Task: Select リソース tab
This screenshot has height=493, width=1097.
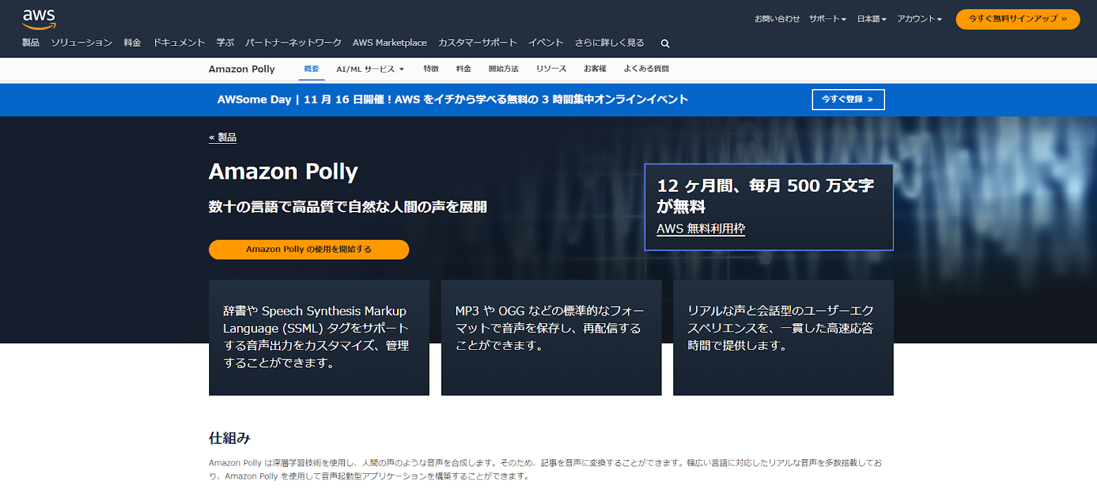Action: pyautogui.click(x=551, y=69)
